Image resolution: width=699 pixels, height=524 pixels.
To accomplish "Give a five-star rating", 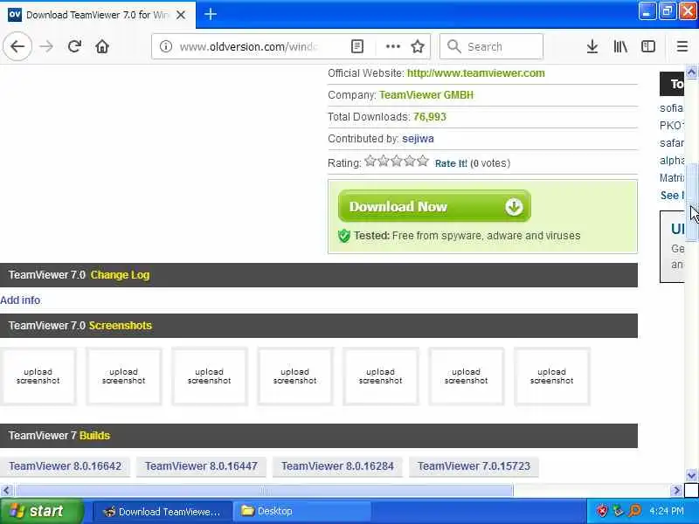I will point(423,161).
